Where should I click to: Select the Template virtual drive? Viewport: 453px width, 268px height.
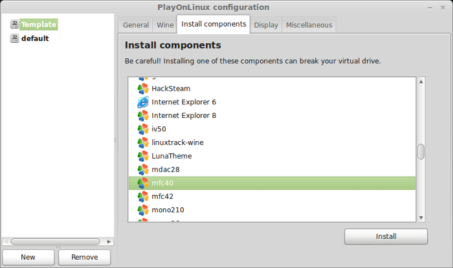39,25
